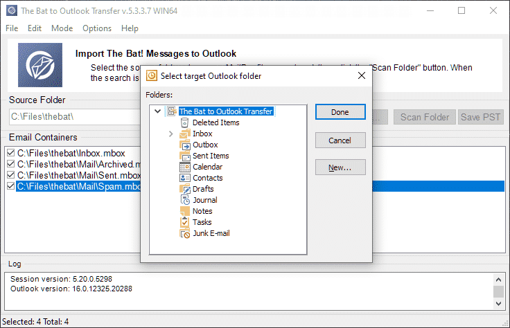Click the Deleted Items trash icon
Image resolution: width=510 pixels, height=328 pixels.
tap(184, 122)
